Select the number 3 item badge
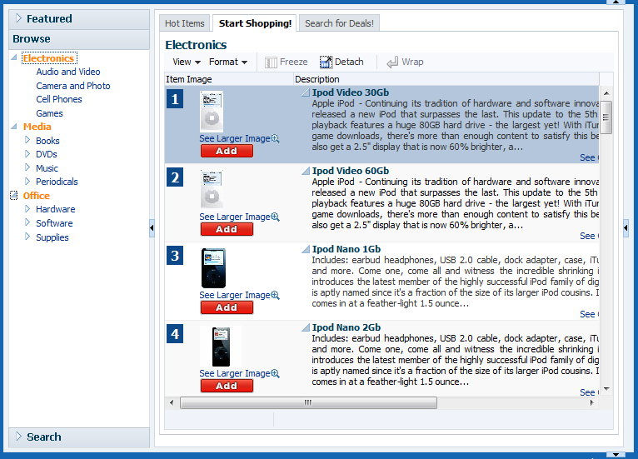 click(x=175, y=256)
